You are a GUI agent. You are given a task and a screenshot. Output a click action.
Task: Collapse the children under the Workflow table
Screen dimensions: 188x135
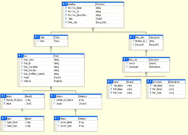pyautogui.click(x=93, y=29)
